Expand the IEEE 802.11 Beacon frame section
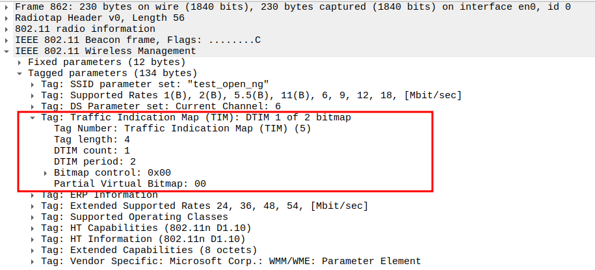 [7, 40]
